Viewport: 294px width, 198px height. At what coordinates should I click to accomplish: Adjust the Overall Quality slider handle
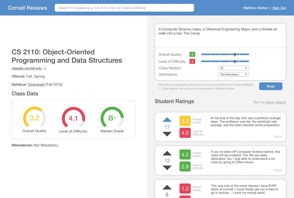[235, 54]
